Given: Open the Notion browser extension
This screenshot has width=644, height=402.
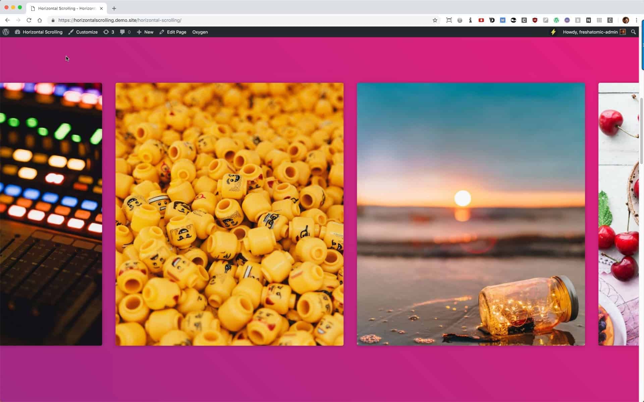Looking at the screenshot, I should coord(589,20).
